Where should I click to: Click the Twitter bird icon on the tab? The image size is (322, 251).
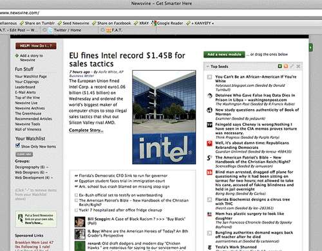tap(51, 30)
